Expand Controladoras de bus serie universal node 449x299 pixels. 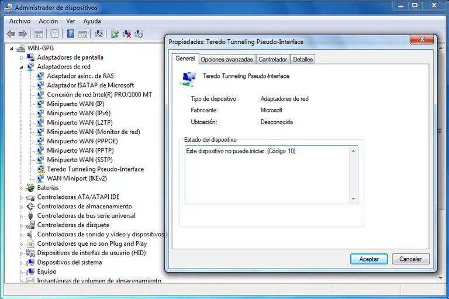21,216
